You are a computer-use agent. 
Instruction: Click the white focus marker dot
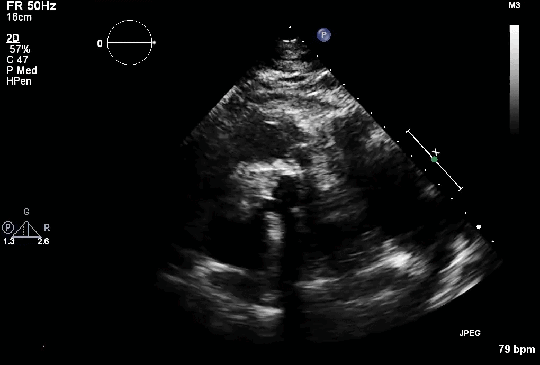click(479, 227)
